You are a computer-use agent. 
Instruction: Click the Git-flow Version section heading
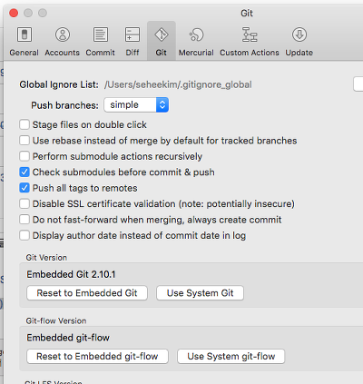(x=56, y=320)
